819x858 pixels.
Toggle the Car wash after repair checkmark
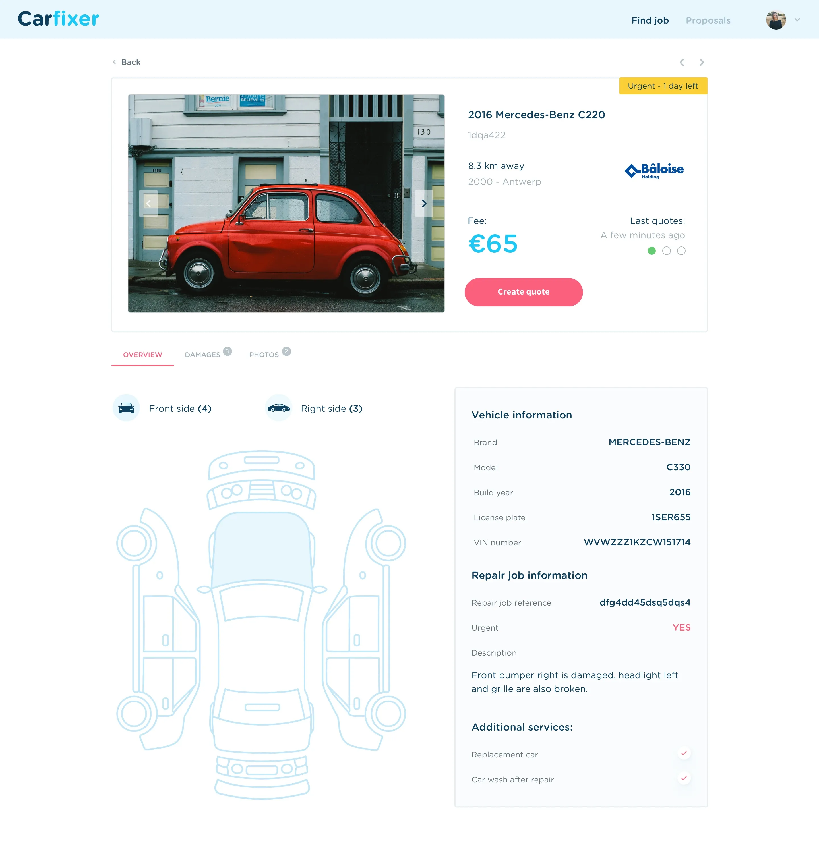684,778
